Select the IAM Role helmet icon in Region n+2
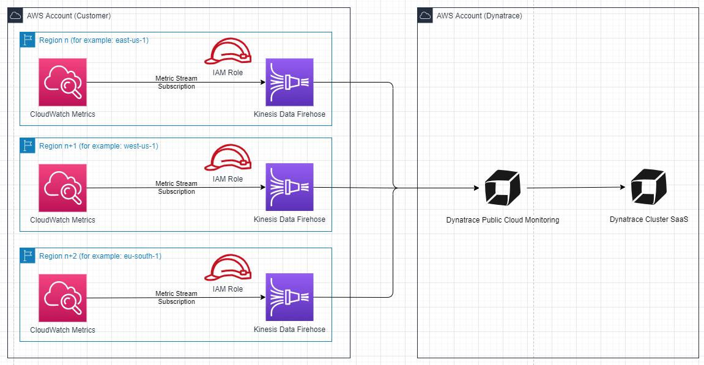The height and width of the screenshot is (365, 704). click(228, 268)
